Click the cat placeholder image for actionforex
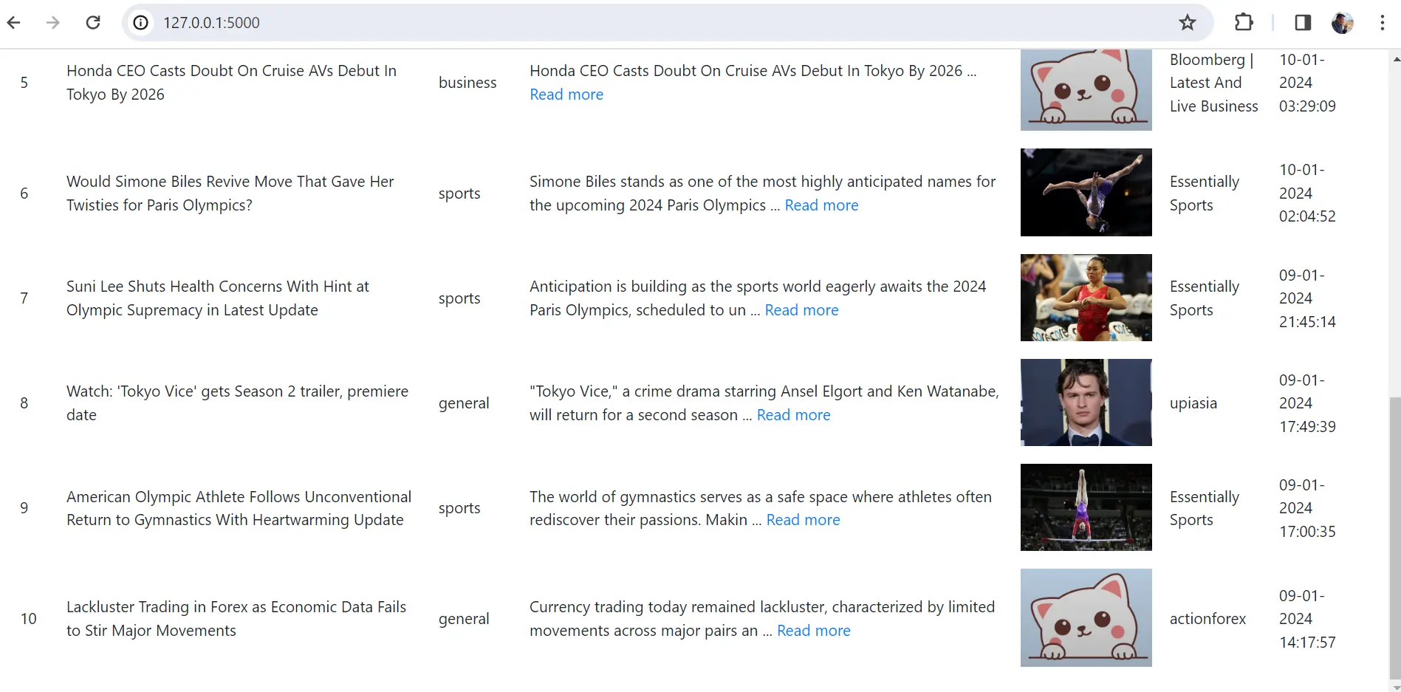The image size is (1401, 692). 1086,617
